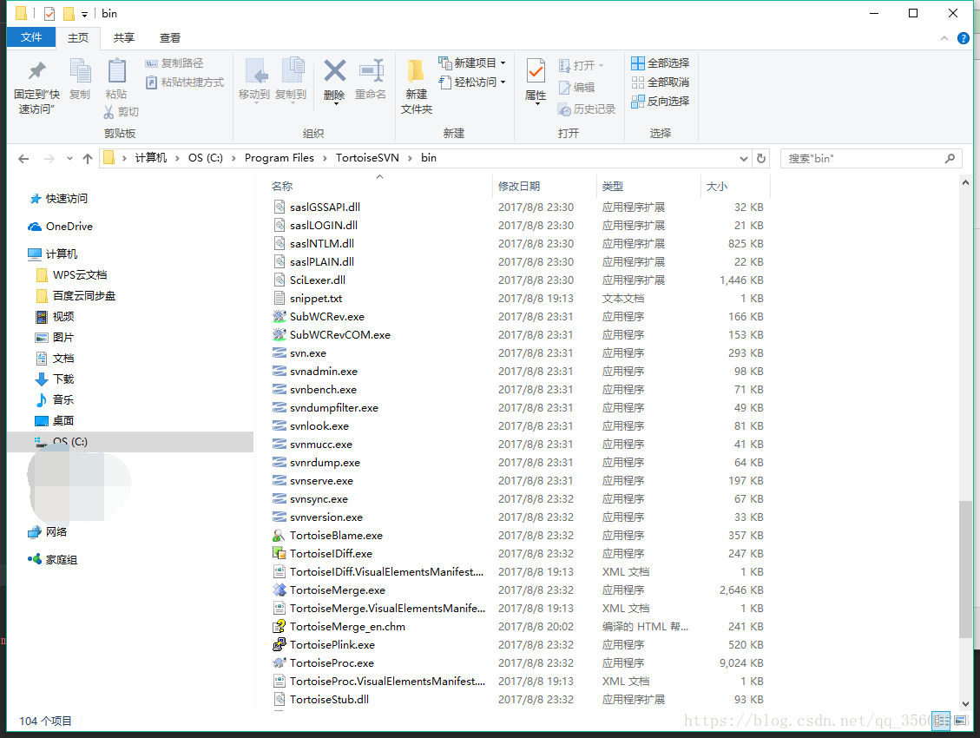Select the TortoiseProc.exe icon
Viewport: 980px width, 738px height.
[280, 663]
